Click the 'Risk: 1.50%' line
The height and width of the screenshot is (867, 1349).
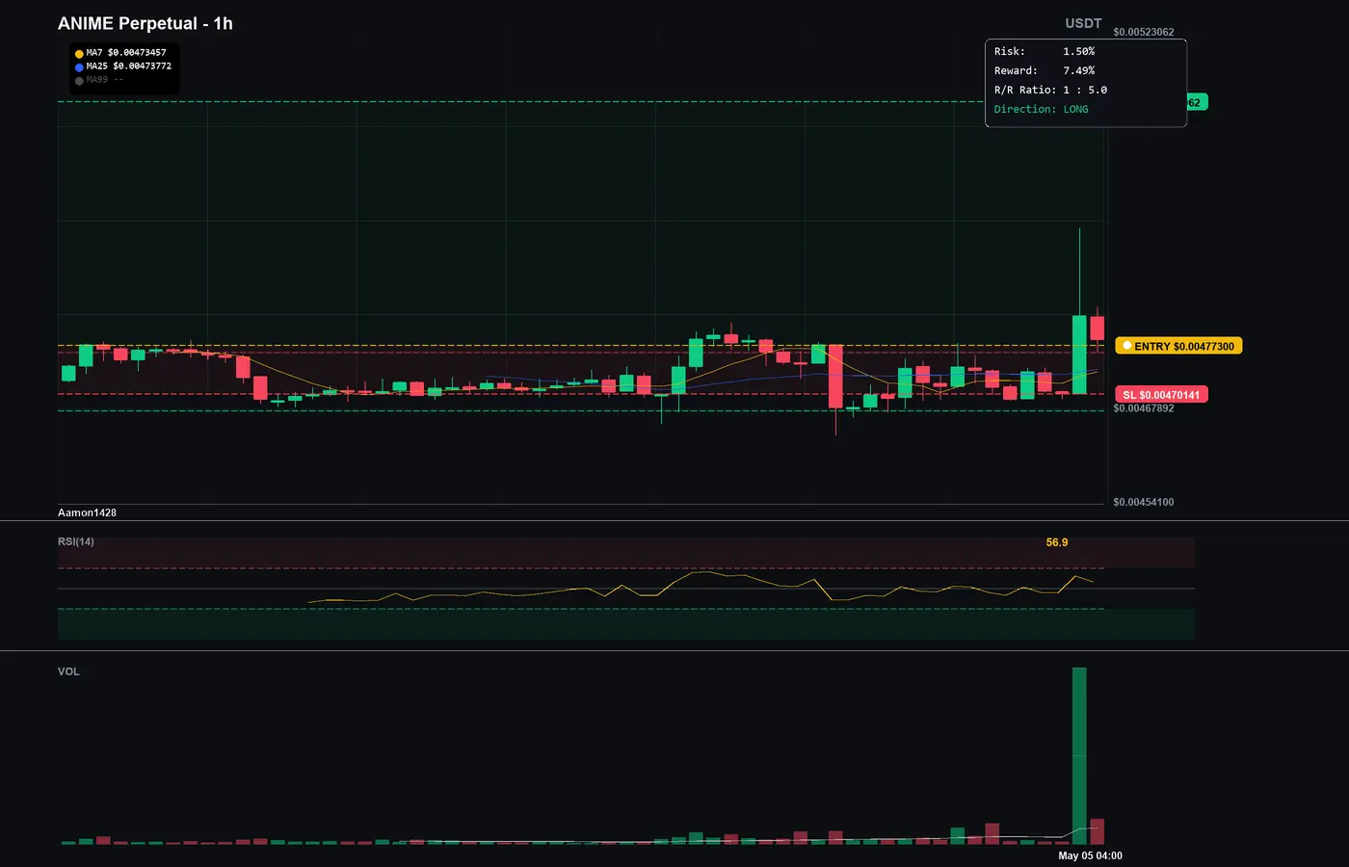[1045, 51]
